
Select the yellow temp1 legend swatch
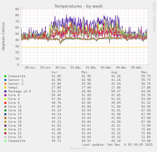pyautogui.click(x=5, y=88)
